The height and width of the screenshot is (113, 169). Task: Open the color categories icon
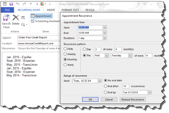(x=42, y=4)
